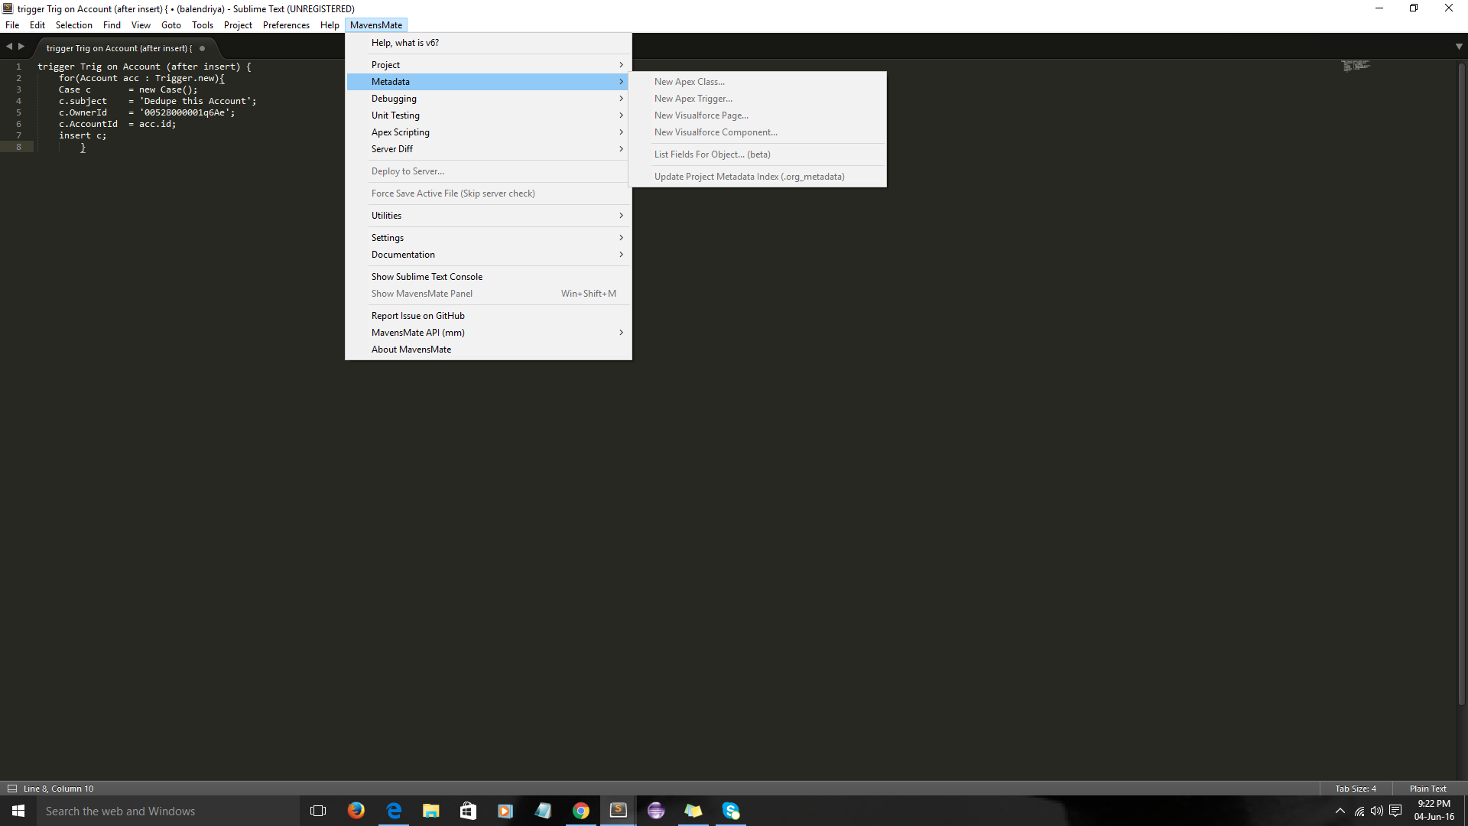The image size is (1468, 826).
Task: Toggle side bar icon in status bar
Action: (11, 789)
